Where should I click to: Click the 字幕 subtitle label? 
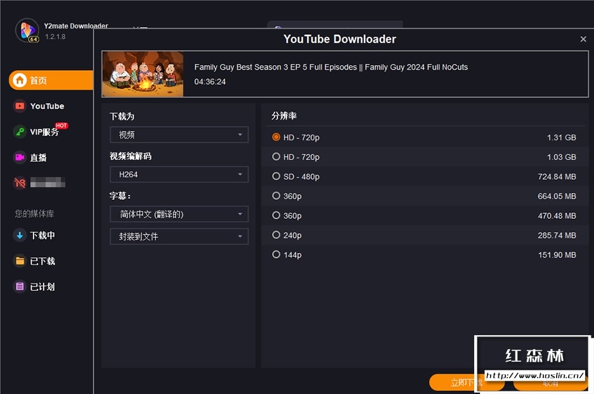tap(120, 195)
